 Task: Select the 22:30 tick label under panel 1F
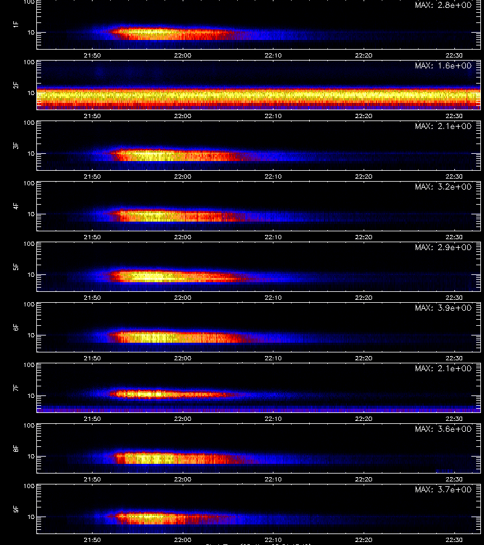[x=454, y=56]
